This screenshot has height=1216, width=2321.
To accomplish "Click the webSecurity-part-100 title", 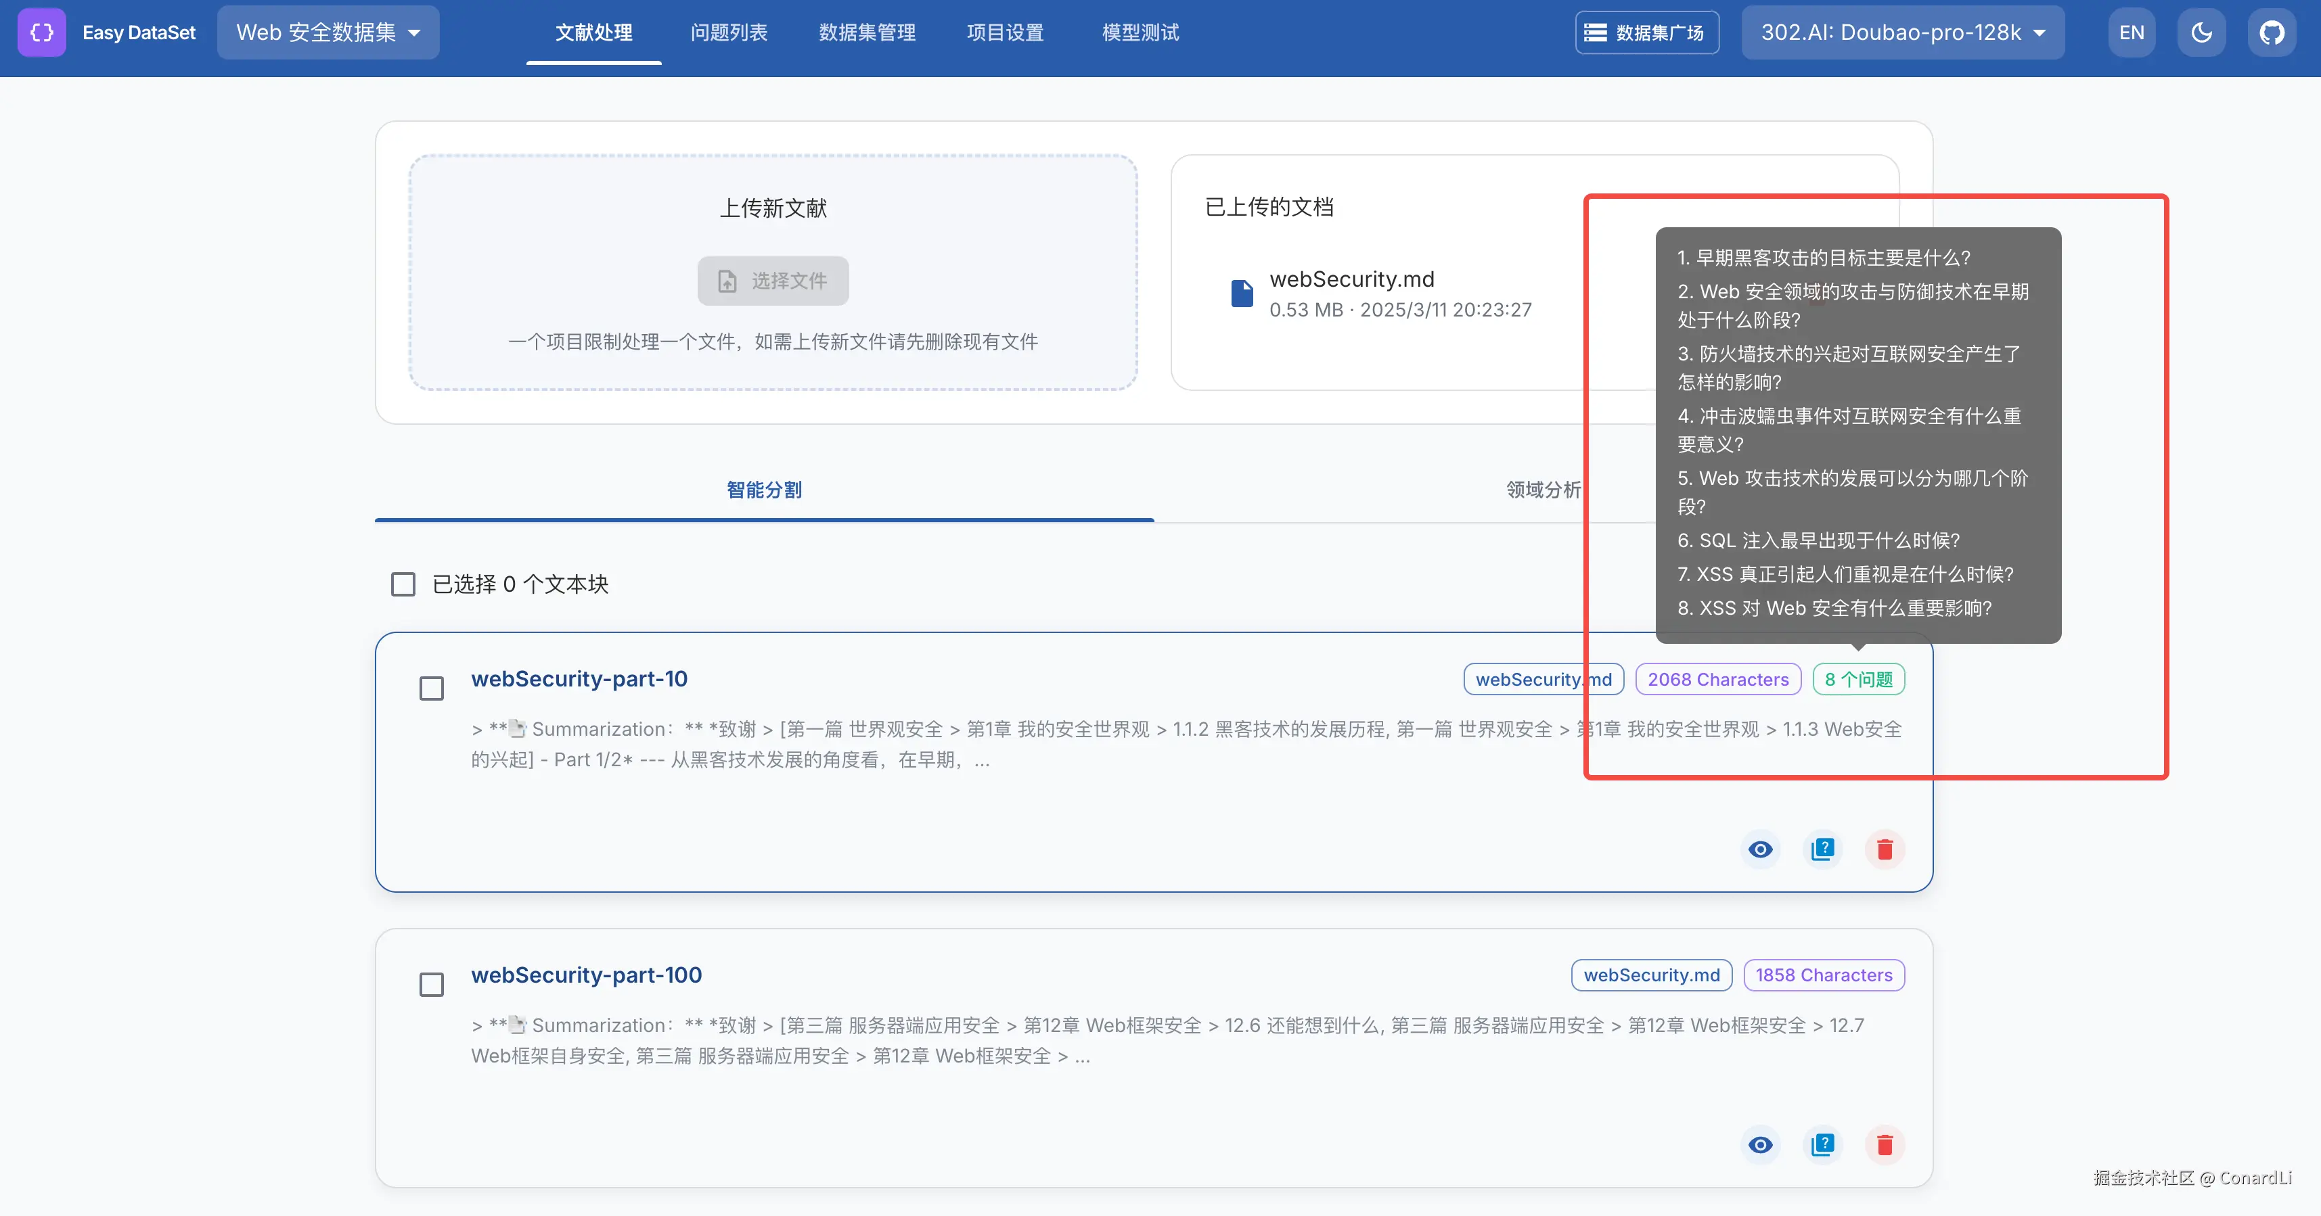I will (x=587, y=975).
